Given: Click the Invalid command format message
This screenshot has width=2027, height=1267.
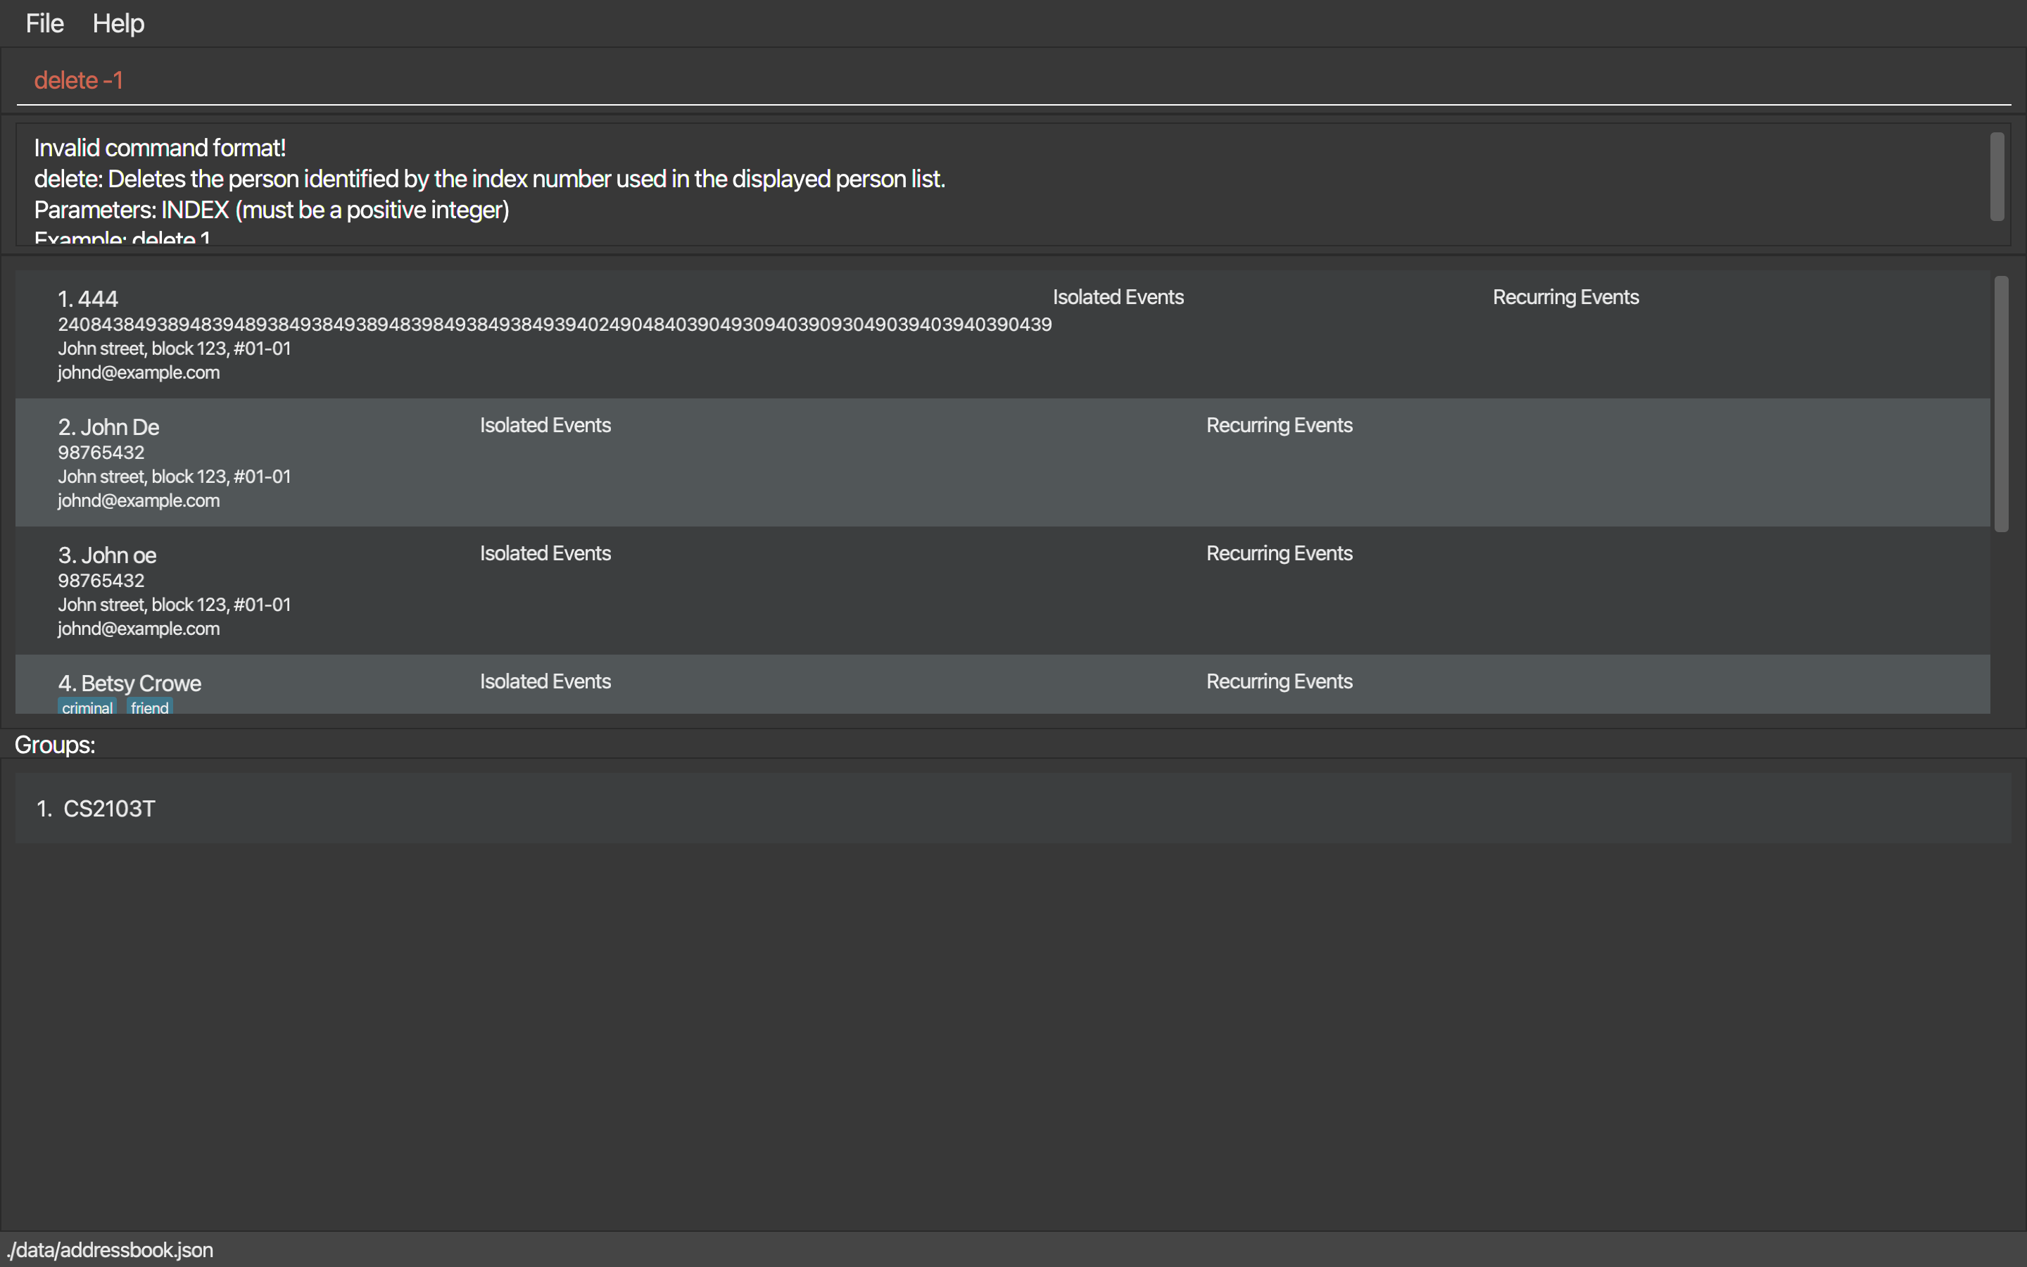Looking at the screenshot, I should 160,149.
